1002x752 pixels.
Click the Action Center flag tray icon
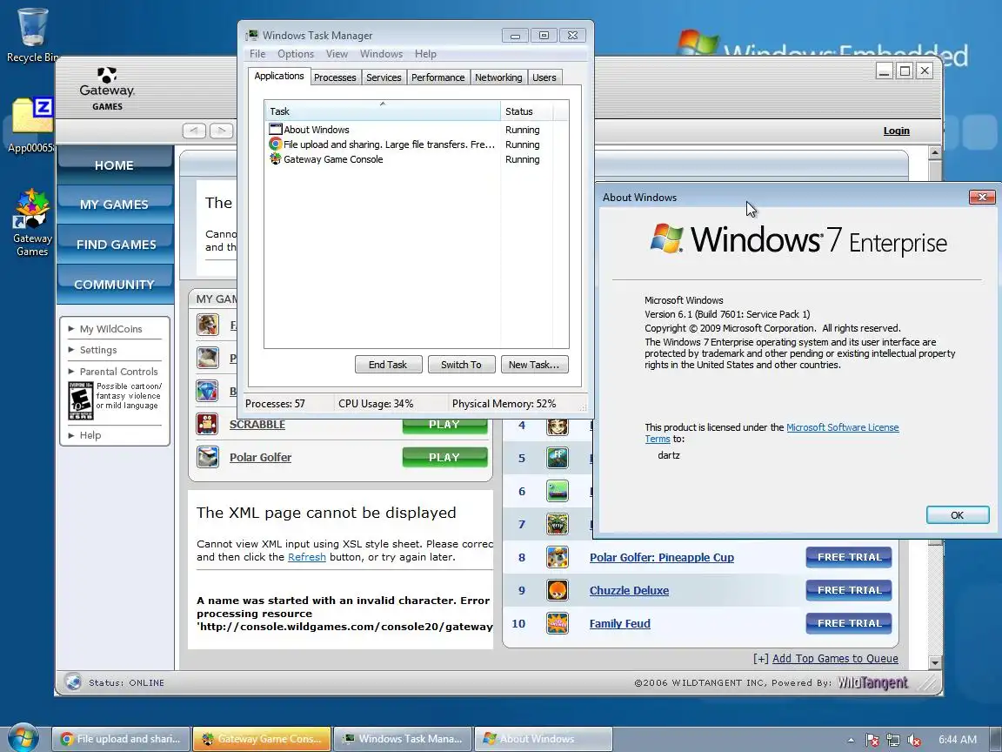click(x=872, y=740)
